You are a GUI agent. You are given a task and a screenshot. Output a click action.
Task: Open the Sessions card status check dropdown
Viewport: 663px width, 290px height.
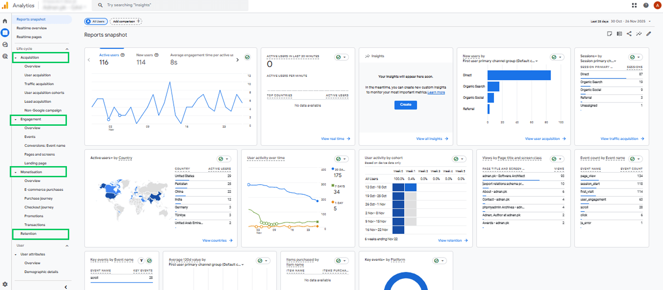click(x=635, y=57)
